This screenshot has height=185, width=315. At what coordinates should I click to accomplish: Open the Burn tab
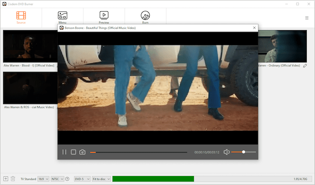point(145,18)
